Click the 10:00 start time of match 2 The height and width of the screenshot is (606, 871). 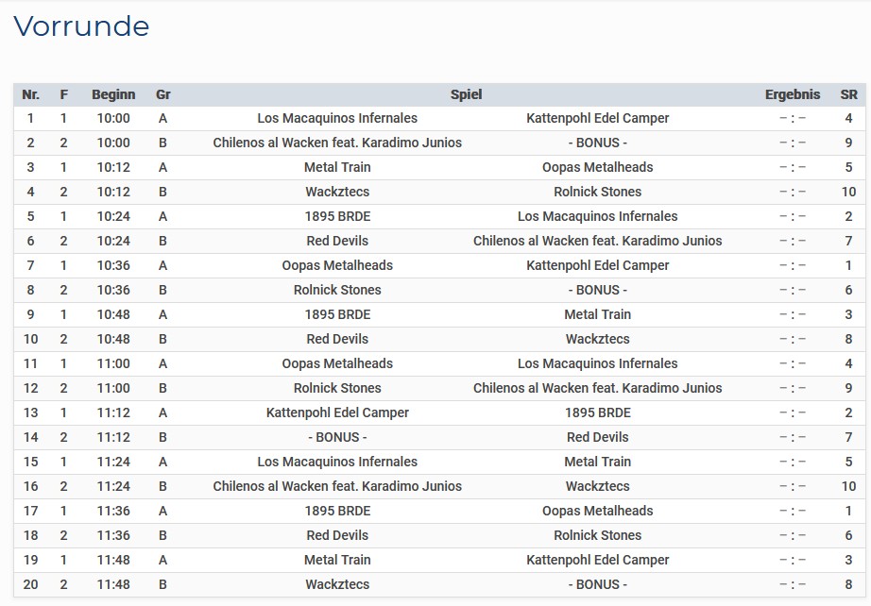[113, 143]
